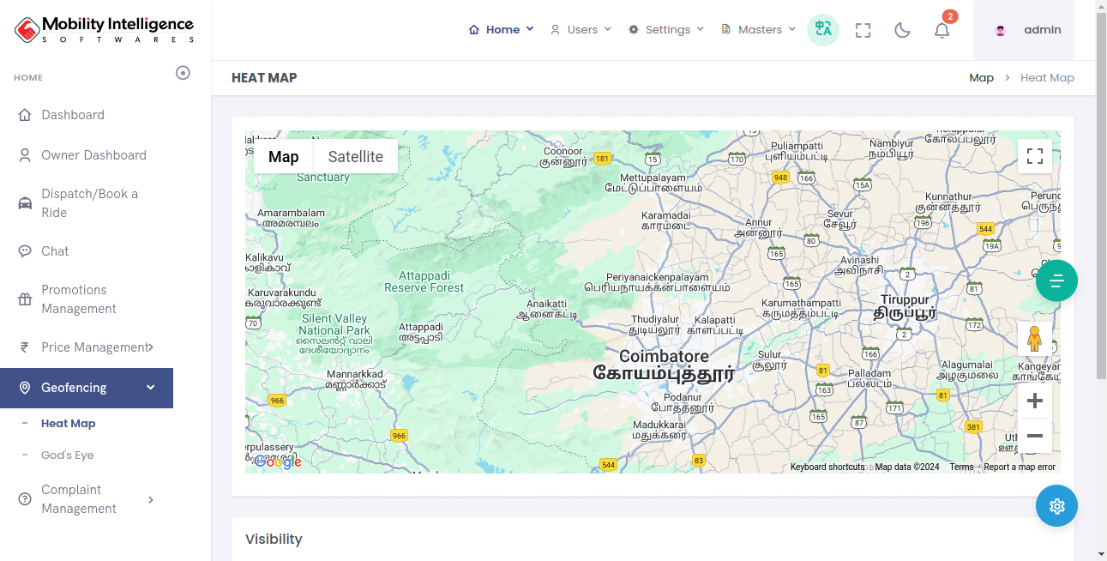Select the Street View pegman
The width and height of the screenshot is (1107, 561).
tap(1034, 339)
